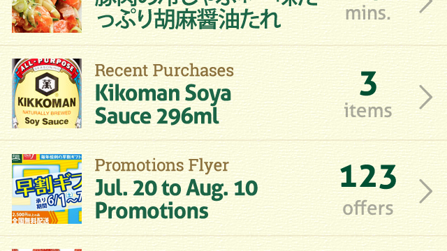Tap the partially visible thumbnail at the bottom
Image resolution: width=447 pixels, height=251 pixels.
(x=47, y=250)
